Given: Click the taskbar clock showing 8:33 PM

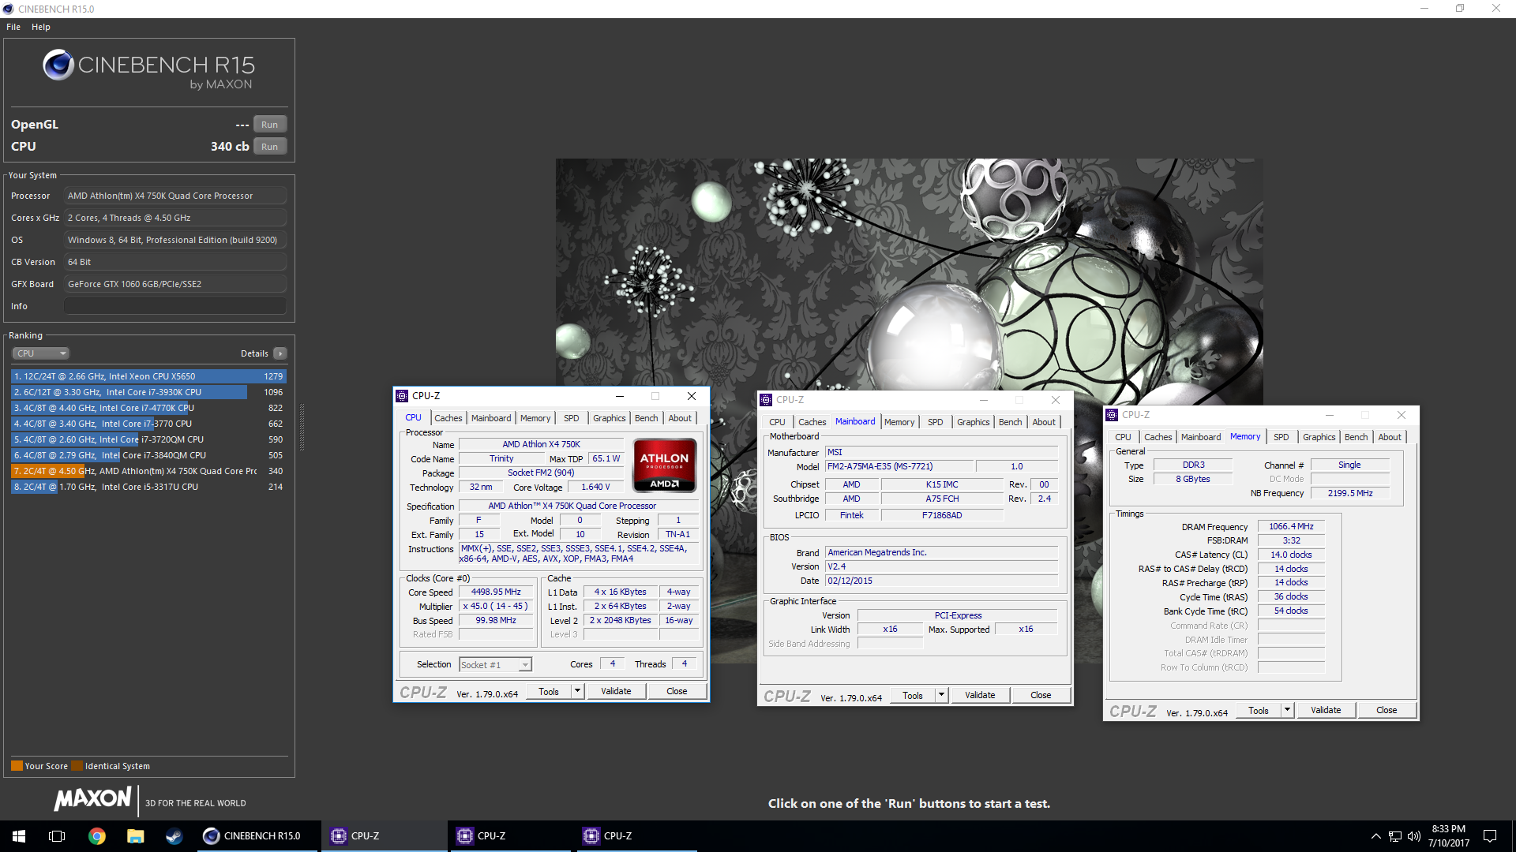Looking at the screenshot, I should tap(1448, 836).
